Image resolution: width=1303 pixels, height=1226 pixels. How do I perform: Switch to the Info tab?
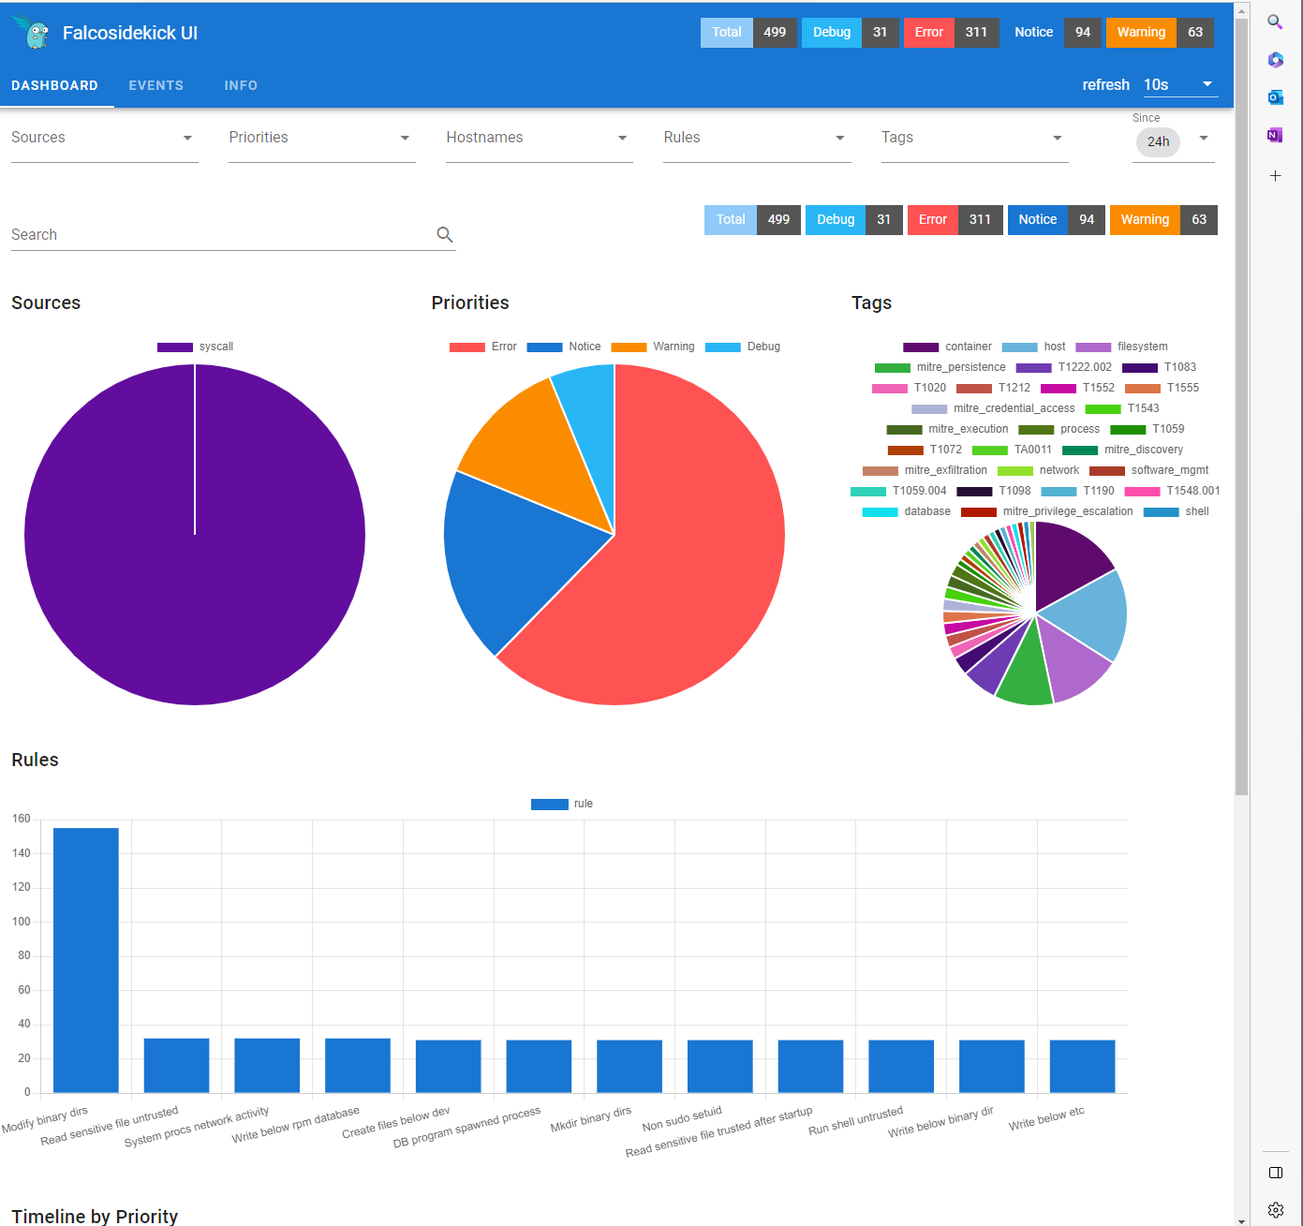pos(241,85)
